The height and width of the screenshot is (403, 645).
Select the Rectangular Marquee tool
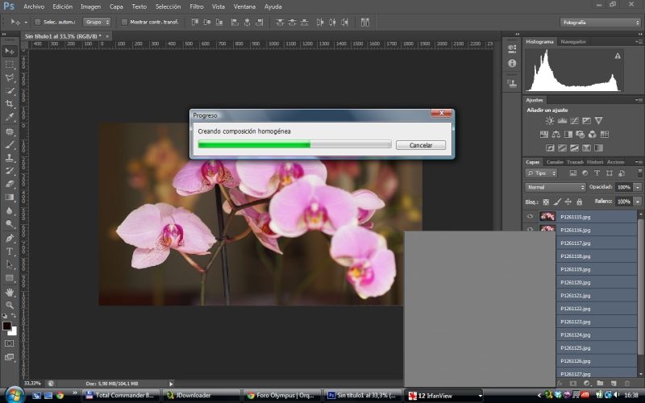pyautogui.click(x=10, y=64)
